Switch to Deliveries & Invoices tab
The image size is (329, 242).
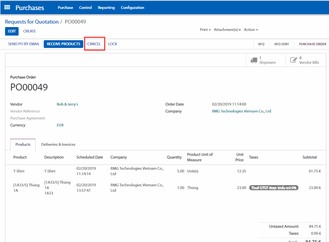pos(58,145)
